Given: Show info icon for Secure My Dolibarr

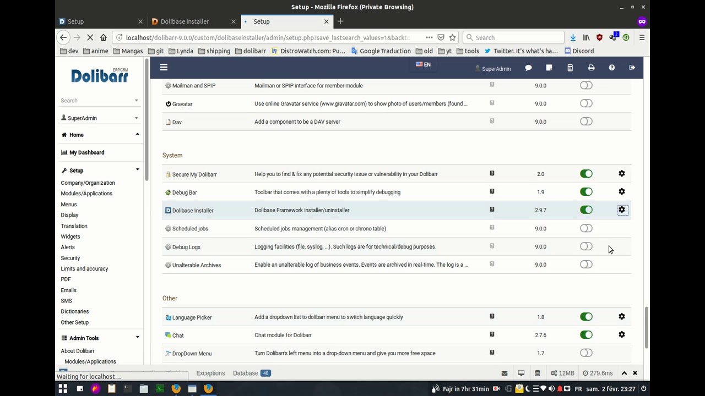Looking at the screenshot, I should 492,174.
